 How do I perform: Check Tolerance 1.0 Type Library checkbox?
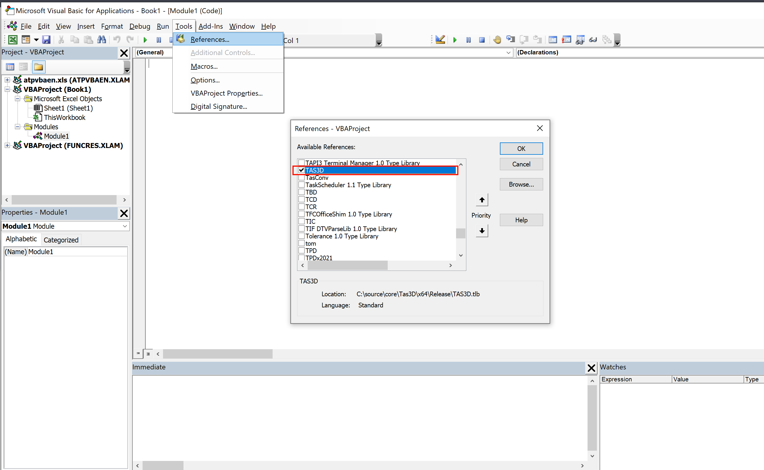[302, 236]
